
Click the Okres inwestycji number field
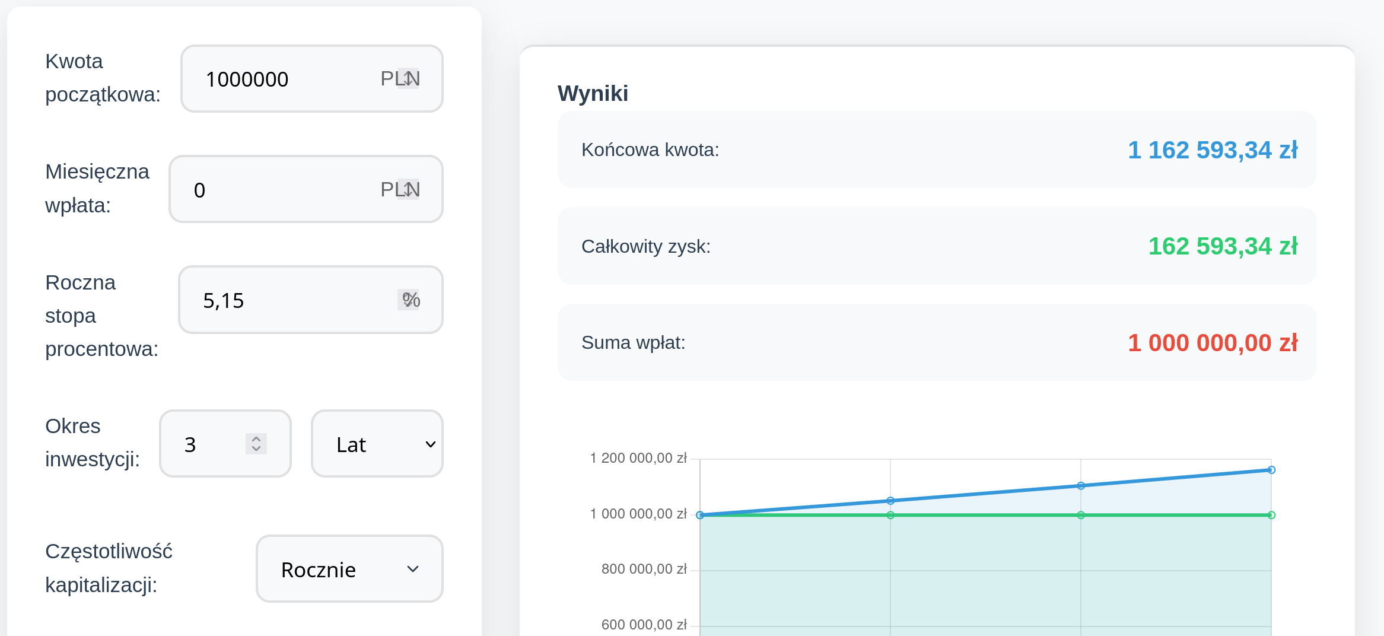225,443
